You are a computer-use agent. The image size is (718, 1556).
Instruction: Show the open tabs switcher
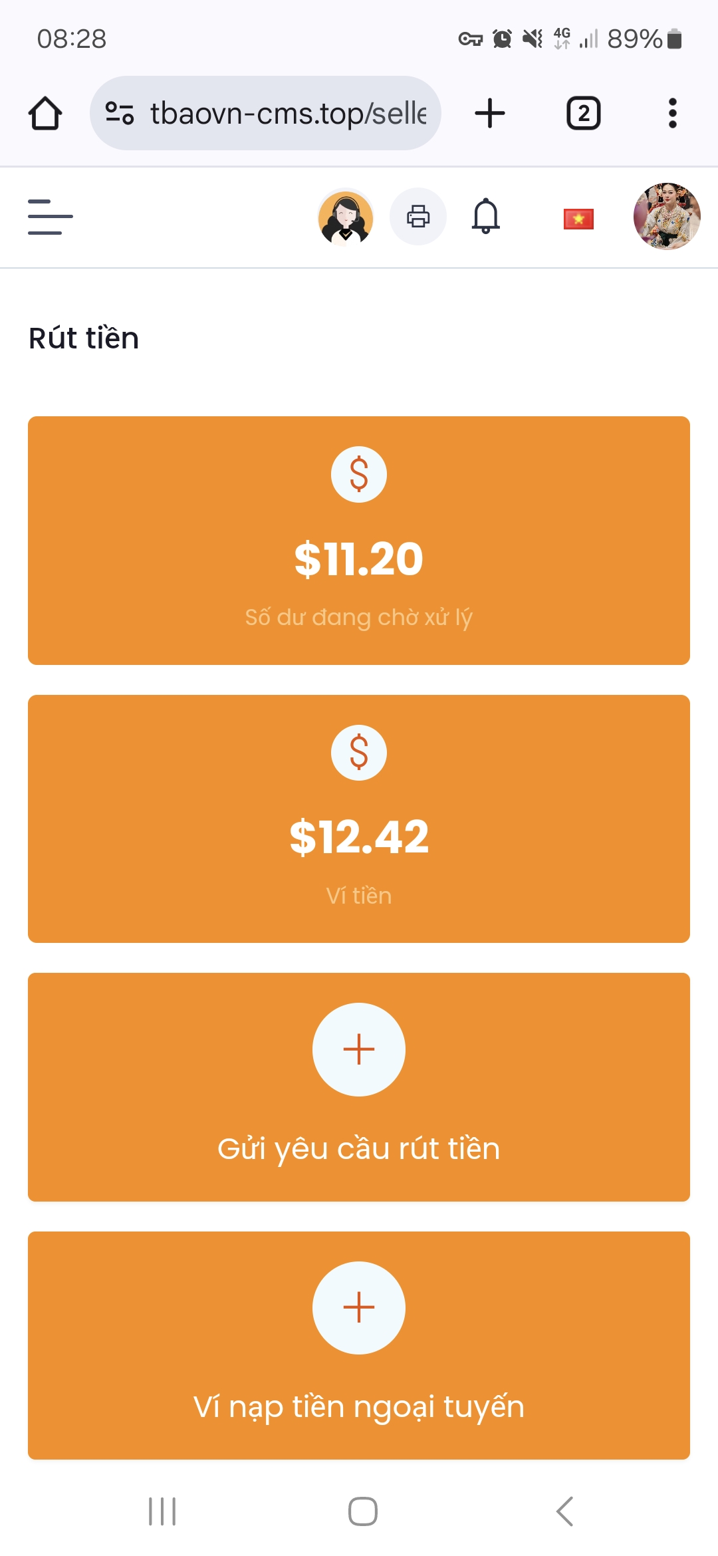tap(583, 113)
